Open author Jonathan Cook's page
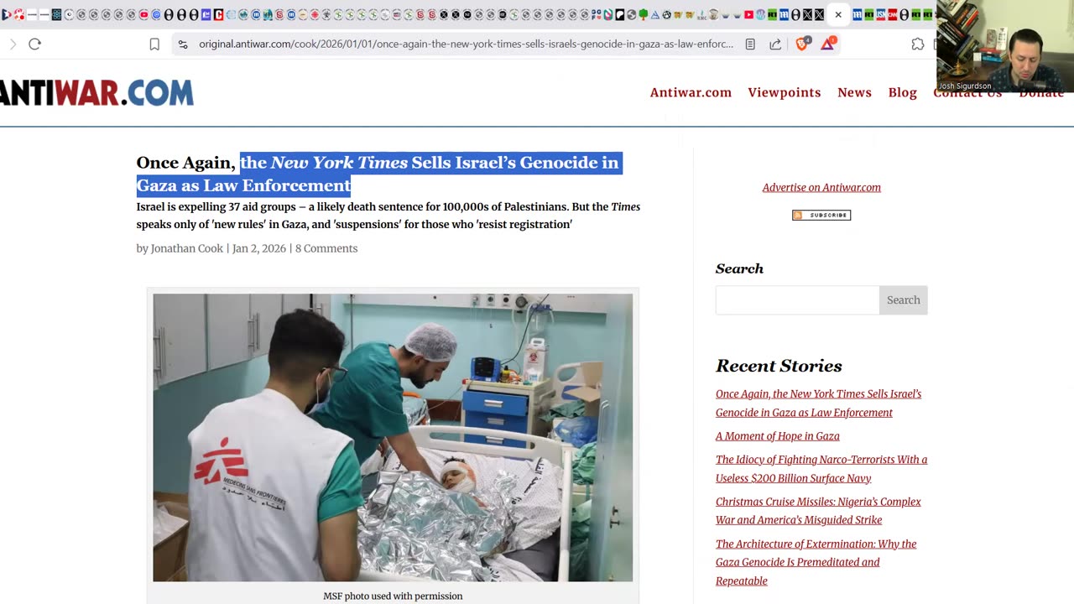The width and height of the screenshot is (1074, 604). tap(186, 248)
